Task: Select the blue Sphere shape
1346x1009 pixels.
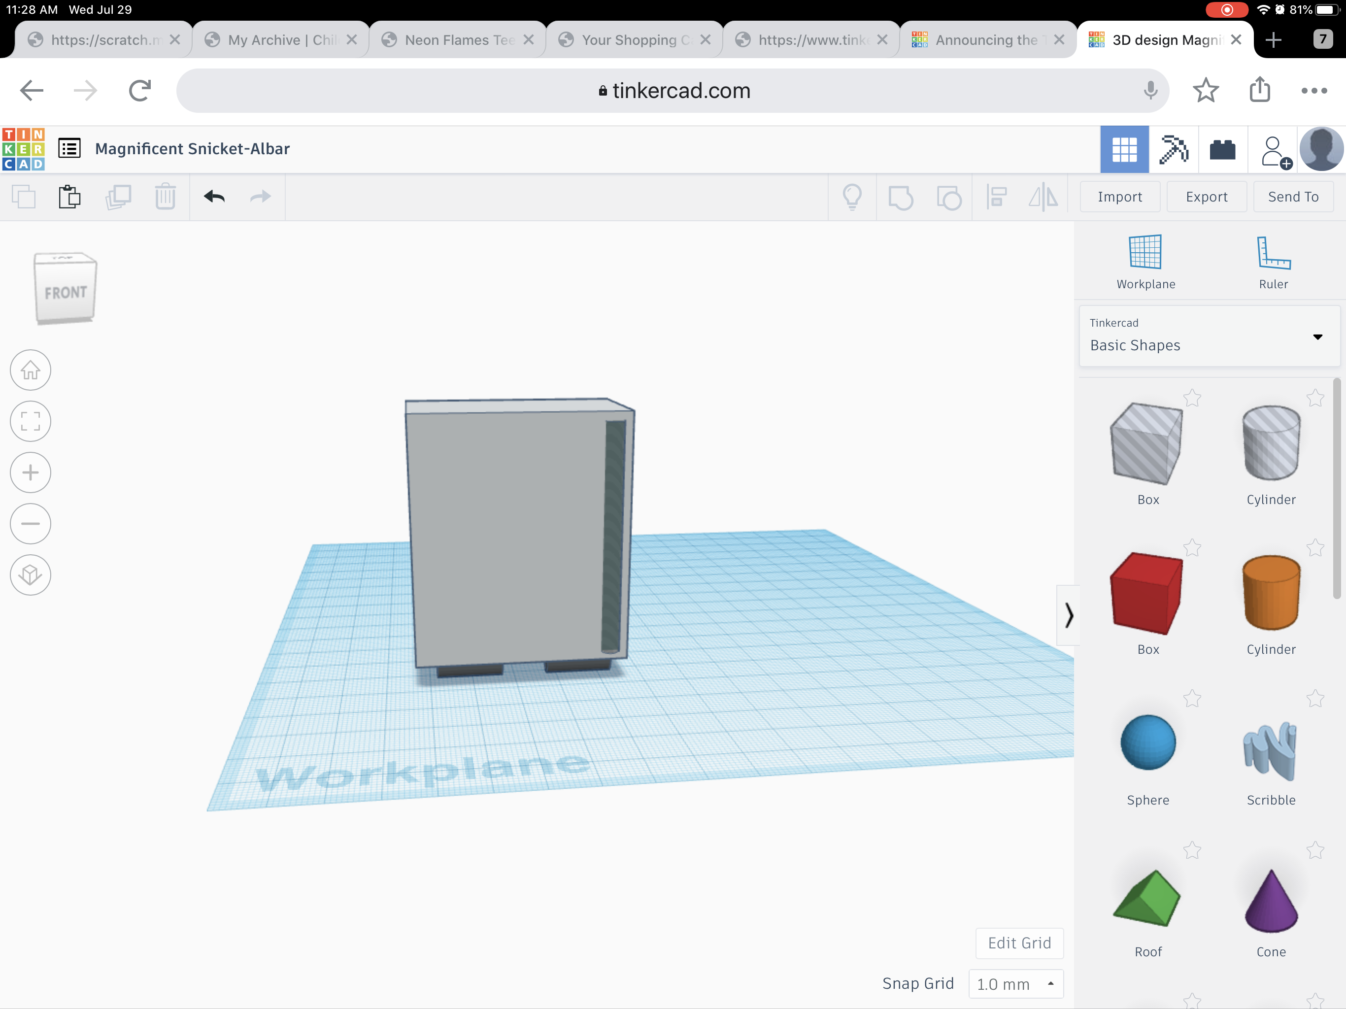Action: [x=1147, y=742]
